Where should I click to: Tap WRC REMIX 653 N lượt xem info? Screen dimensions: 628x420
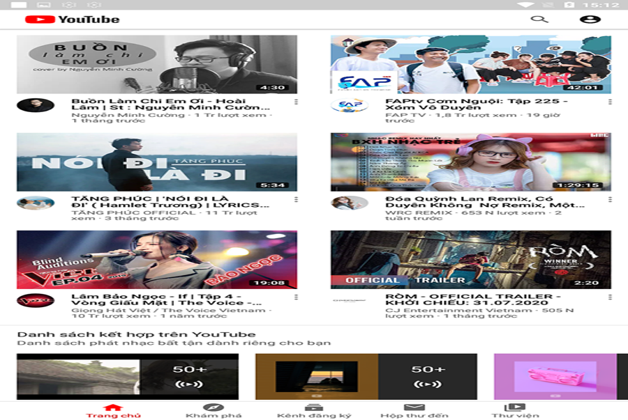[473, 215]
